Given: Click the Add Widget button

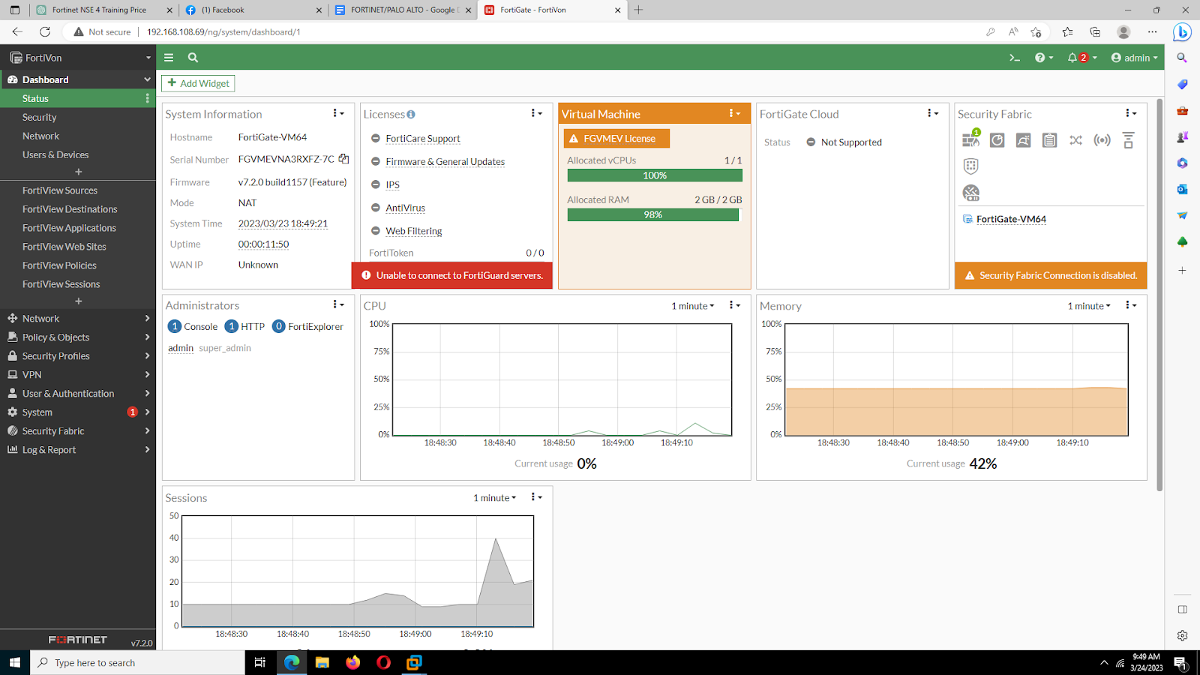Looking at the screenshot, I should [199, 83].
